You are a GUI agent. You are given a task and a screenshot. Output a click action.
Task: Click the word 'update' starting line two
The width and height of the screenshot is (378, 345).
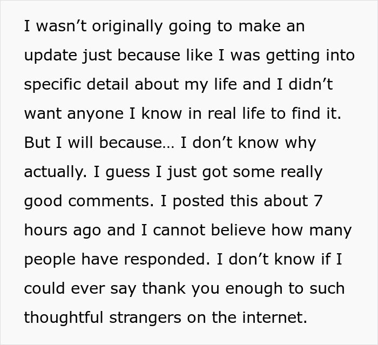(x=51, y=55)
